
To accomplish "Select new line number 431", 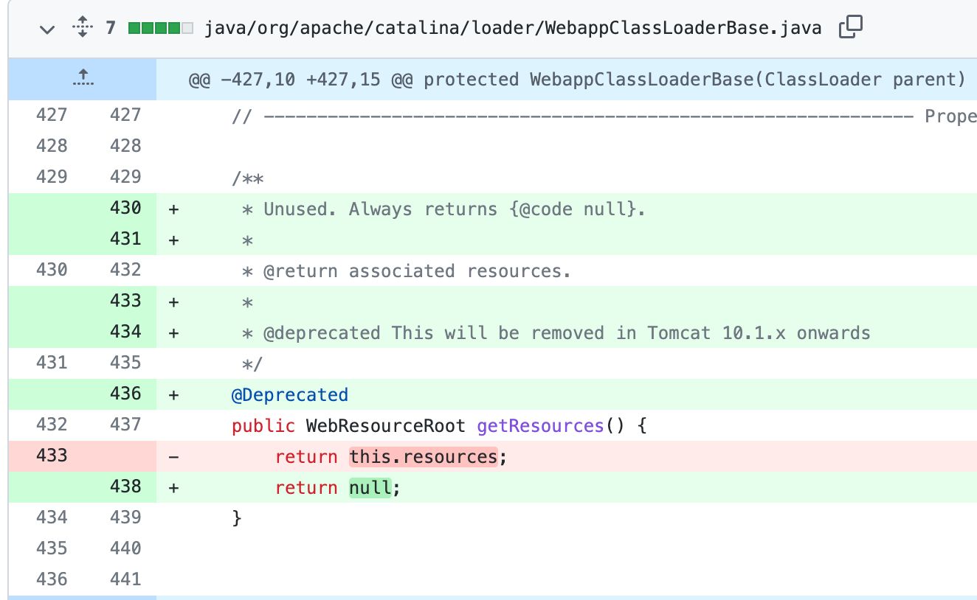I will (125, 240).
